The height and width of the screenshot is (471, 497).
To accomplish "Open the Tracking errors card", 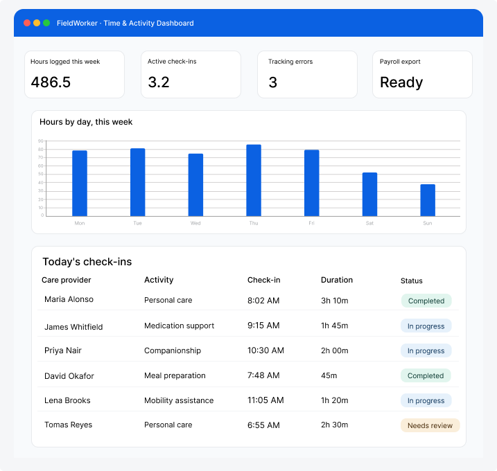I will click(x=307, y=74).
